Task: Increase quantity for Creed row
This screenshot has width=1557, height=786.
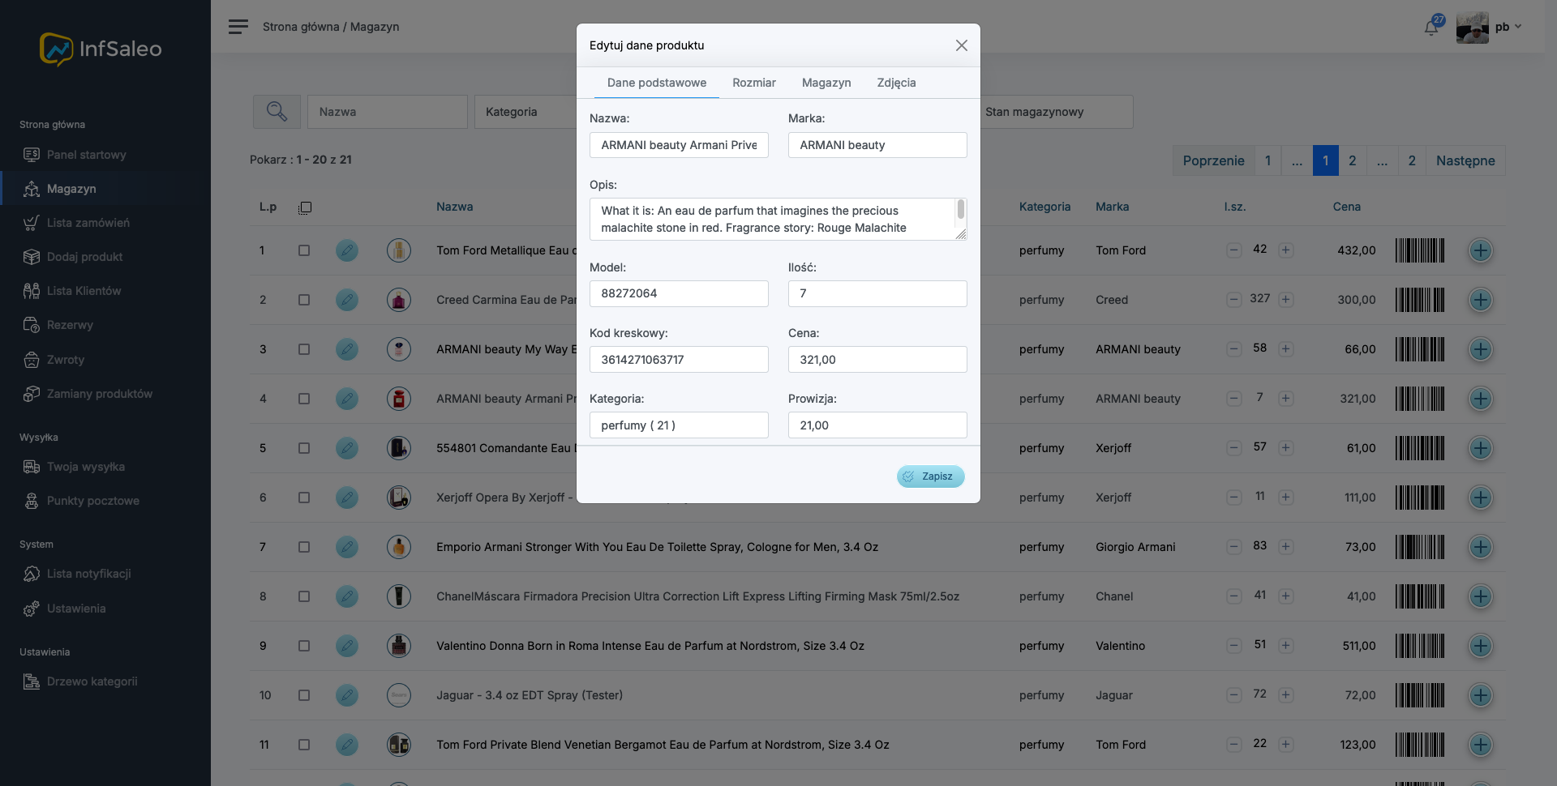Action: tap(1285, 299)
